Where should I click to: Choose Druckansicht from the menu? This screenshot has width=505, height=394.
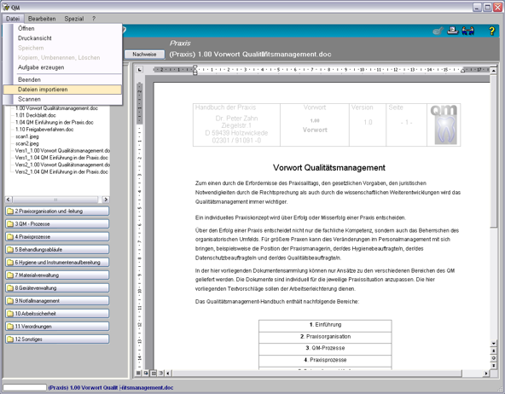tap(62, 38)
